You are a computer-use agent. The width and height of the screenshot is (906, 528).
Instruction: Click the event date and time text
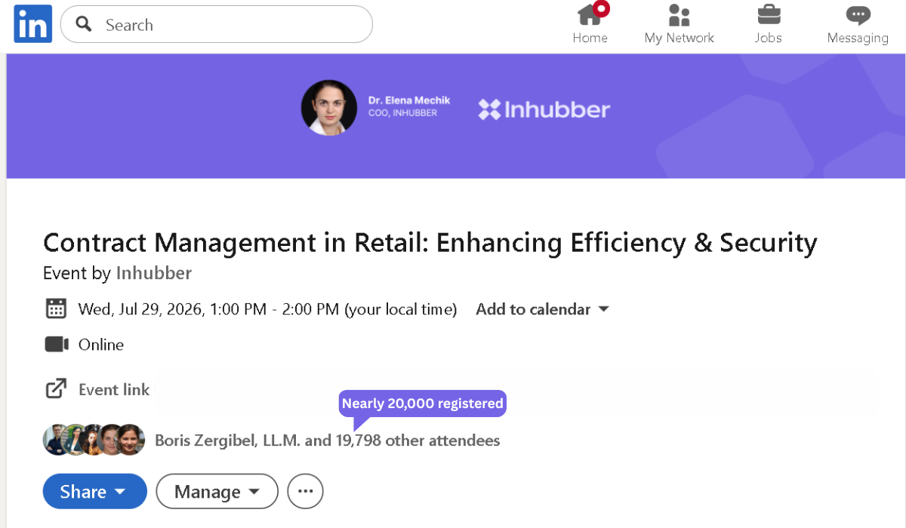(268, 309)
